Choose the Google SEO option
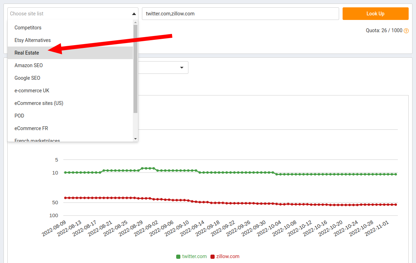 tap(27, 78)
